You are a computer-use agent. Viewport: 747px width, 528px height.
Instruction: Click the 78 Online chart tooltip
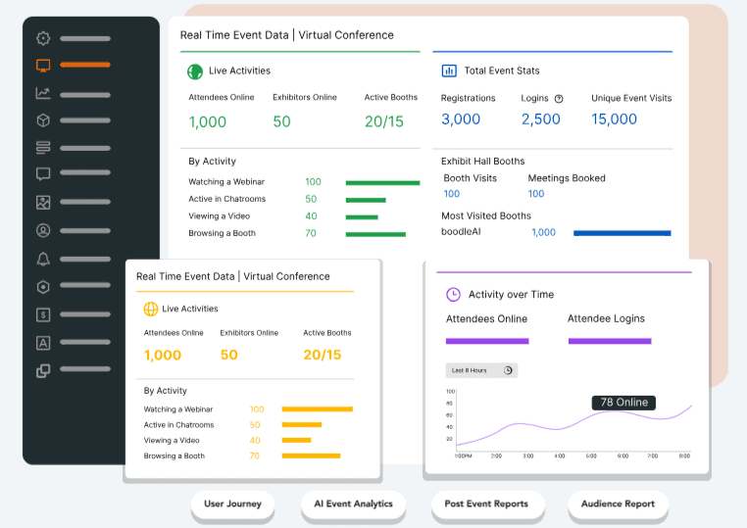click(623, 403)
